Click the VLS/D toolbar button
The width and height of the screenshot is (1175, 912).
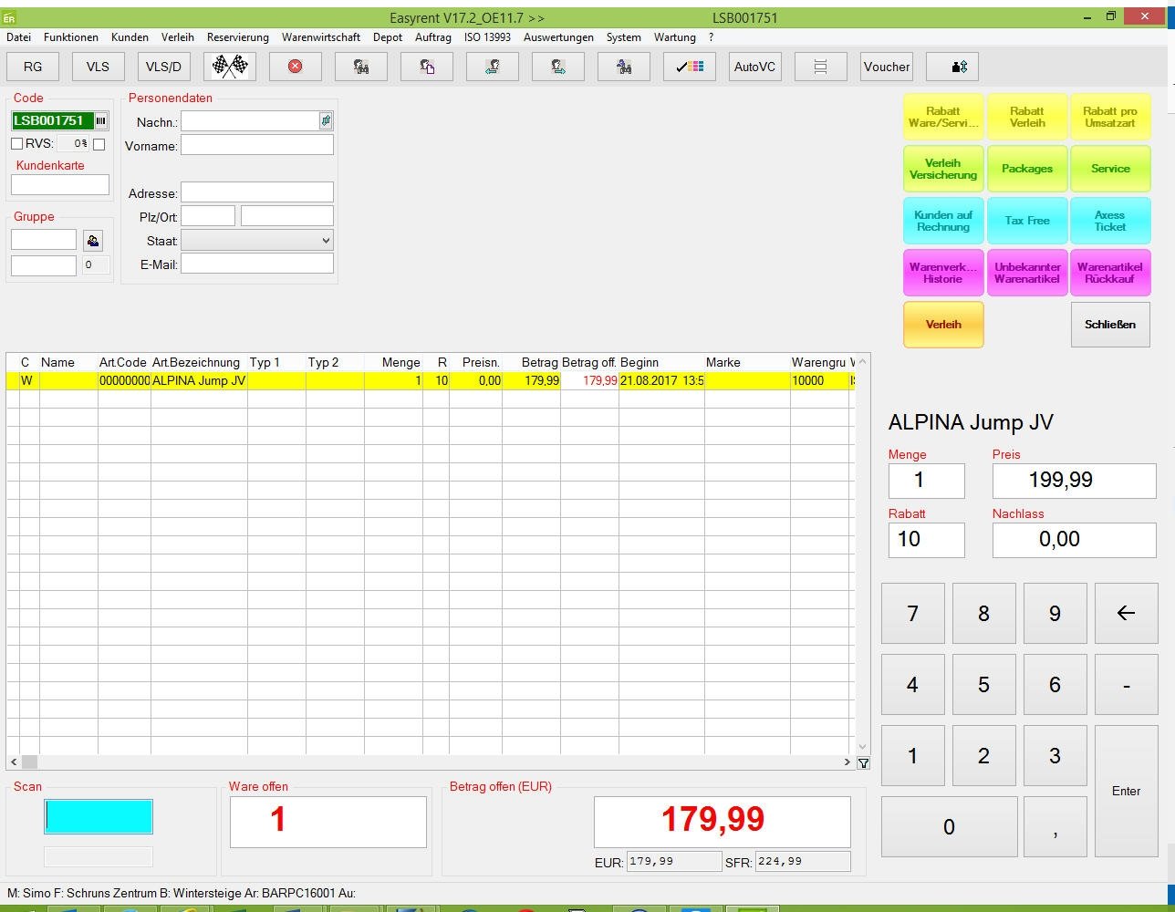pos(164,67)
